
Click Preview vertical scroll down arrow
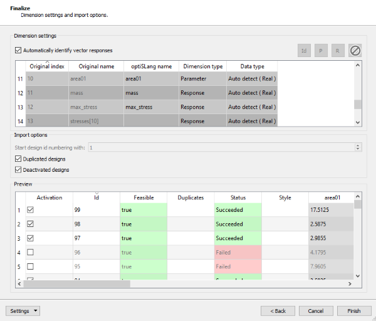(x=358, y=276)
